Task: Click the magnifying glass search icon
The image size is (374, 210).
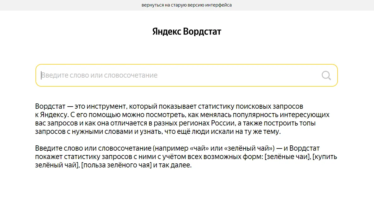Action: (326, 75)
